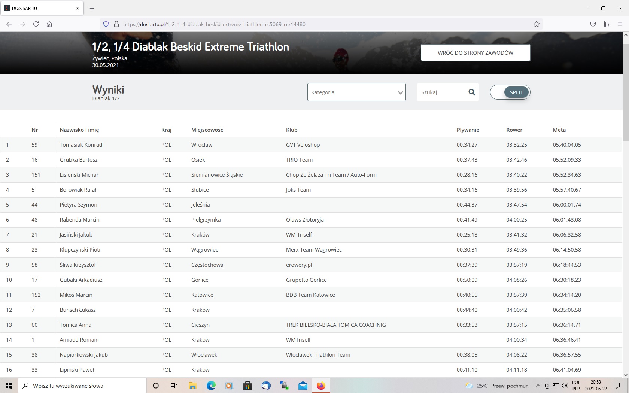The image size is (629, 393).
Task: Open the POL PLP language indicator
Action: [x=576, y=386]
